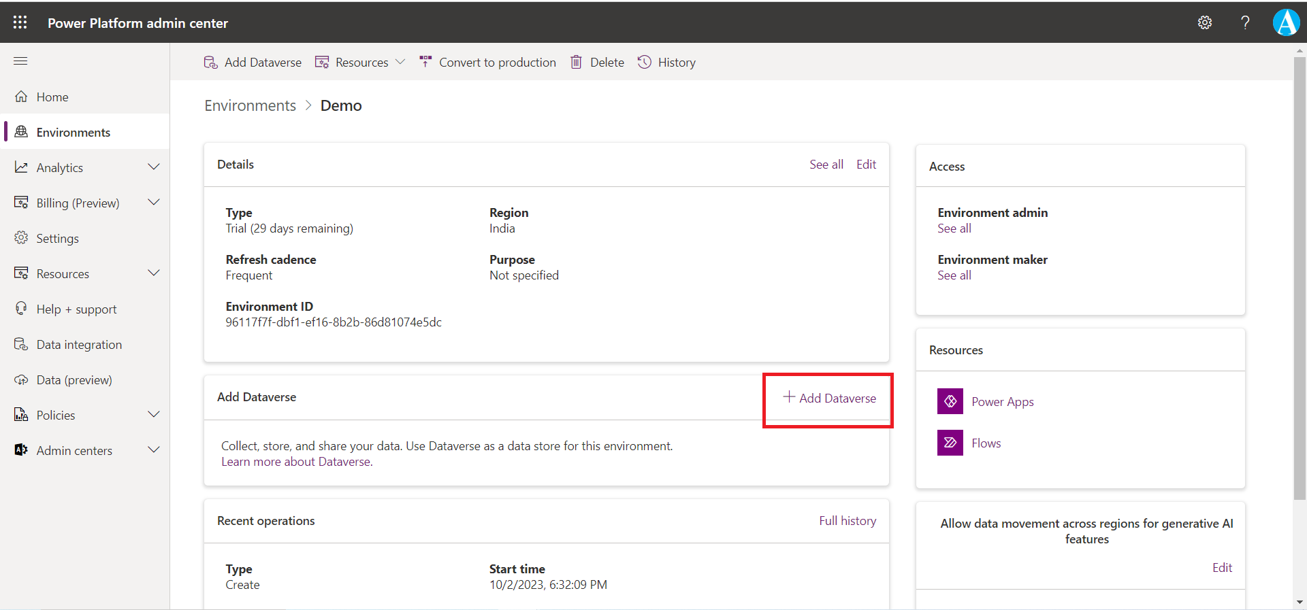Click the vertical page scrollbar
The width and height of the screenshot is (1307, 610).
[1300, 272]
